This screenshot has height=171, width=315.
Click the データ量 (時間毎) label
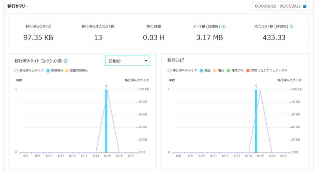[x=207, y=26]
